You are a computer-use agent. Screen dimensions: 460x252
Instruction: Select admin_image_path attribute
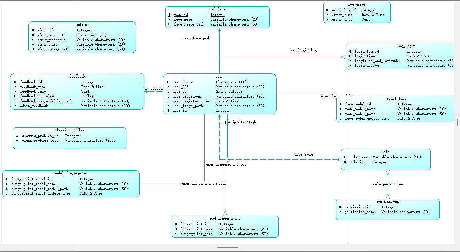coord(54,49)
